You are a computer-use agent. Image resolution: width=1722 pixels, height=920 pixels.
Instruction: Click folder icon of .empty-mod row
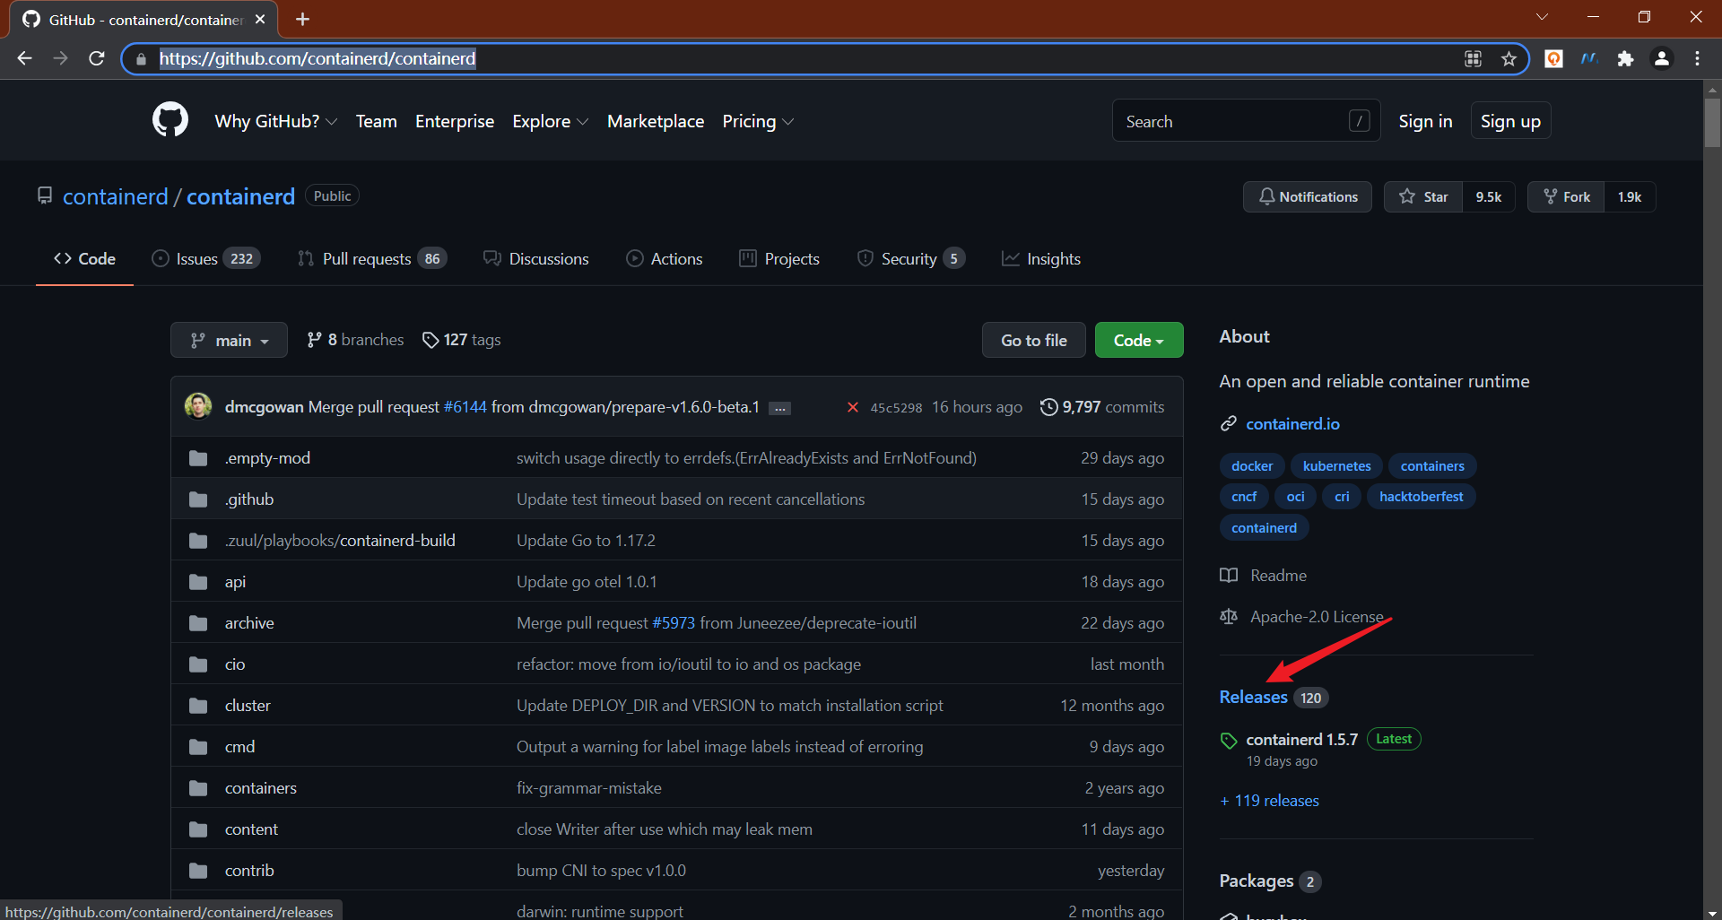198,458
